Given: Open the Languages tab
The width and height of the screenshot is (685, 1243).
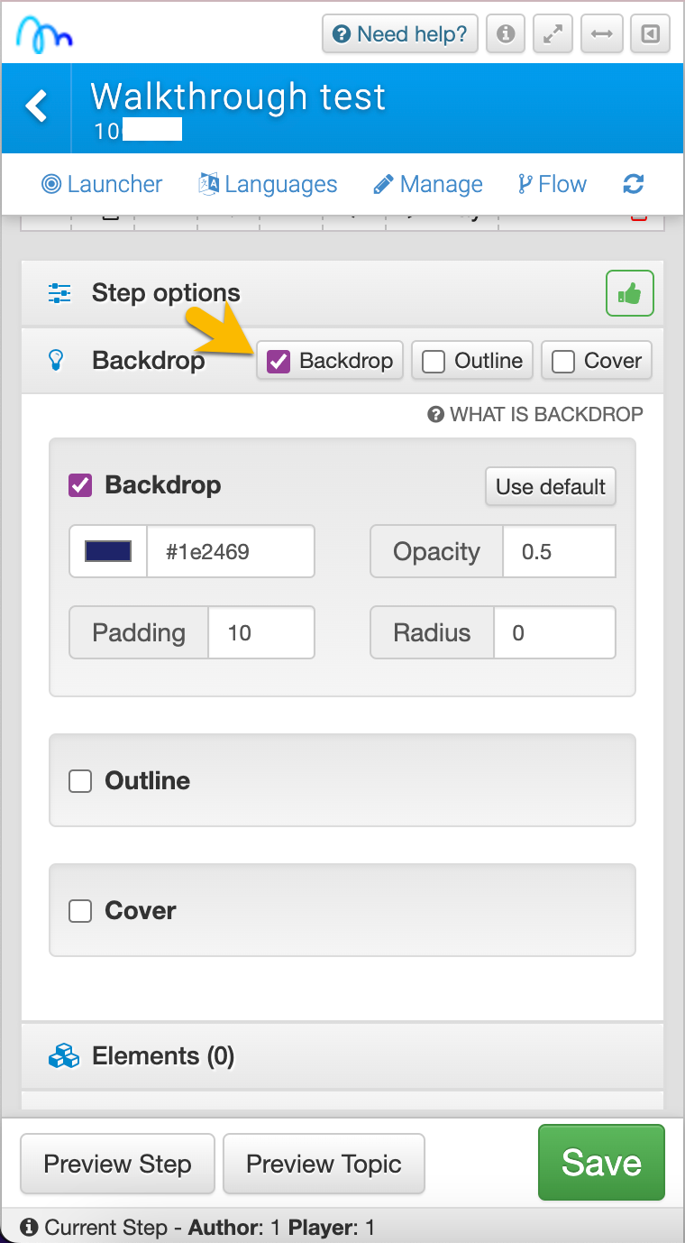Looking at the screenshot, I should pyautogui.click(x=268, y=184).
